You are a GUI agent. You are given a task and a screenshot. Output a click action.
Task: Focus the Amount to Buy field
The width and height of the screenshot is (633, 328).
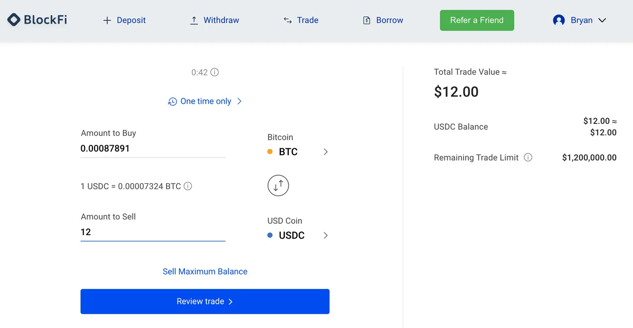[x=153, y=148]
